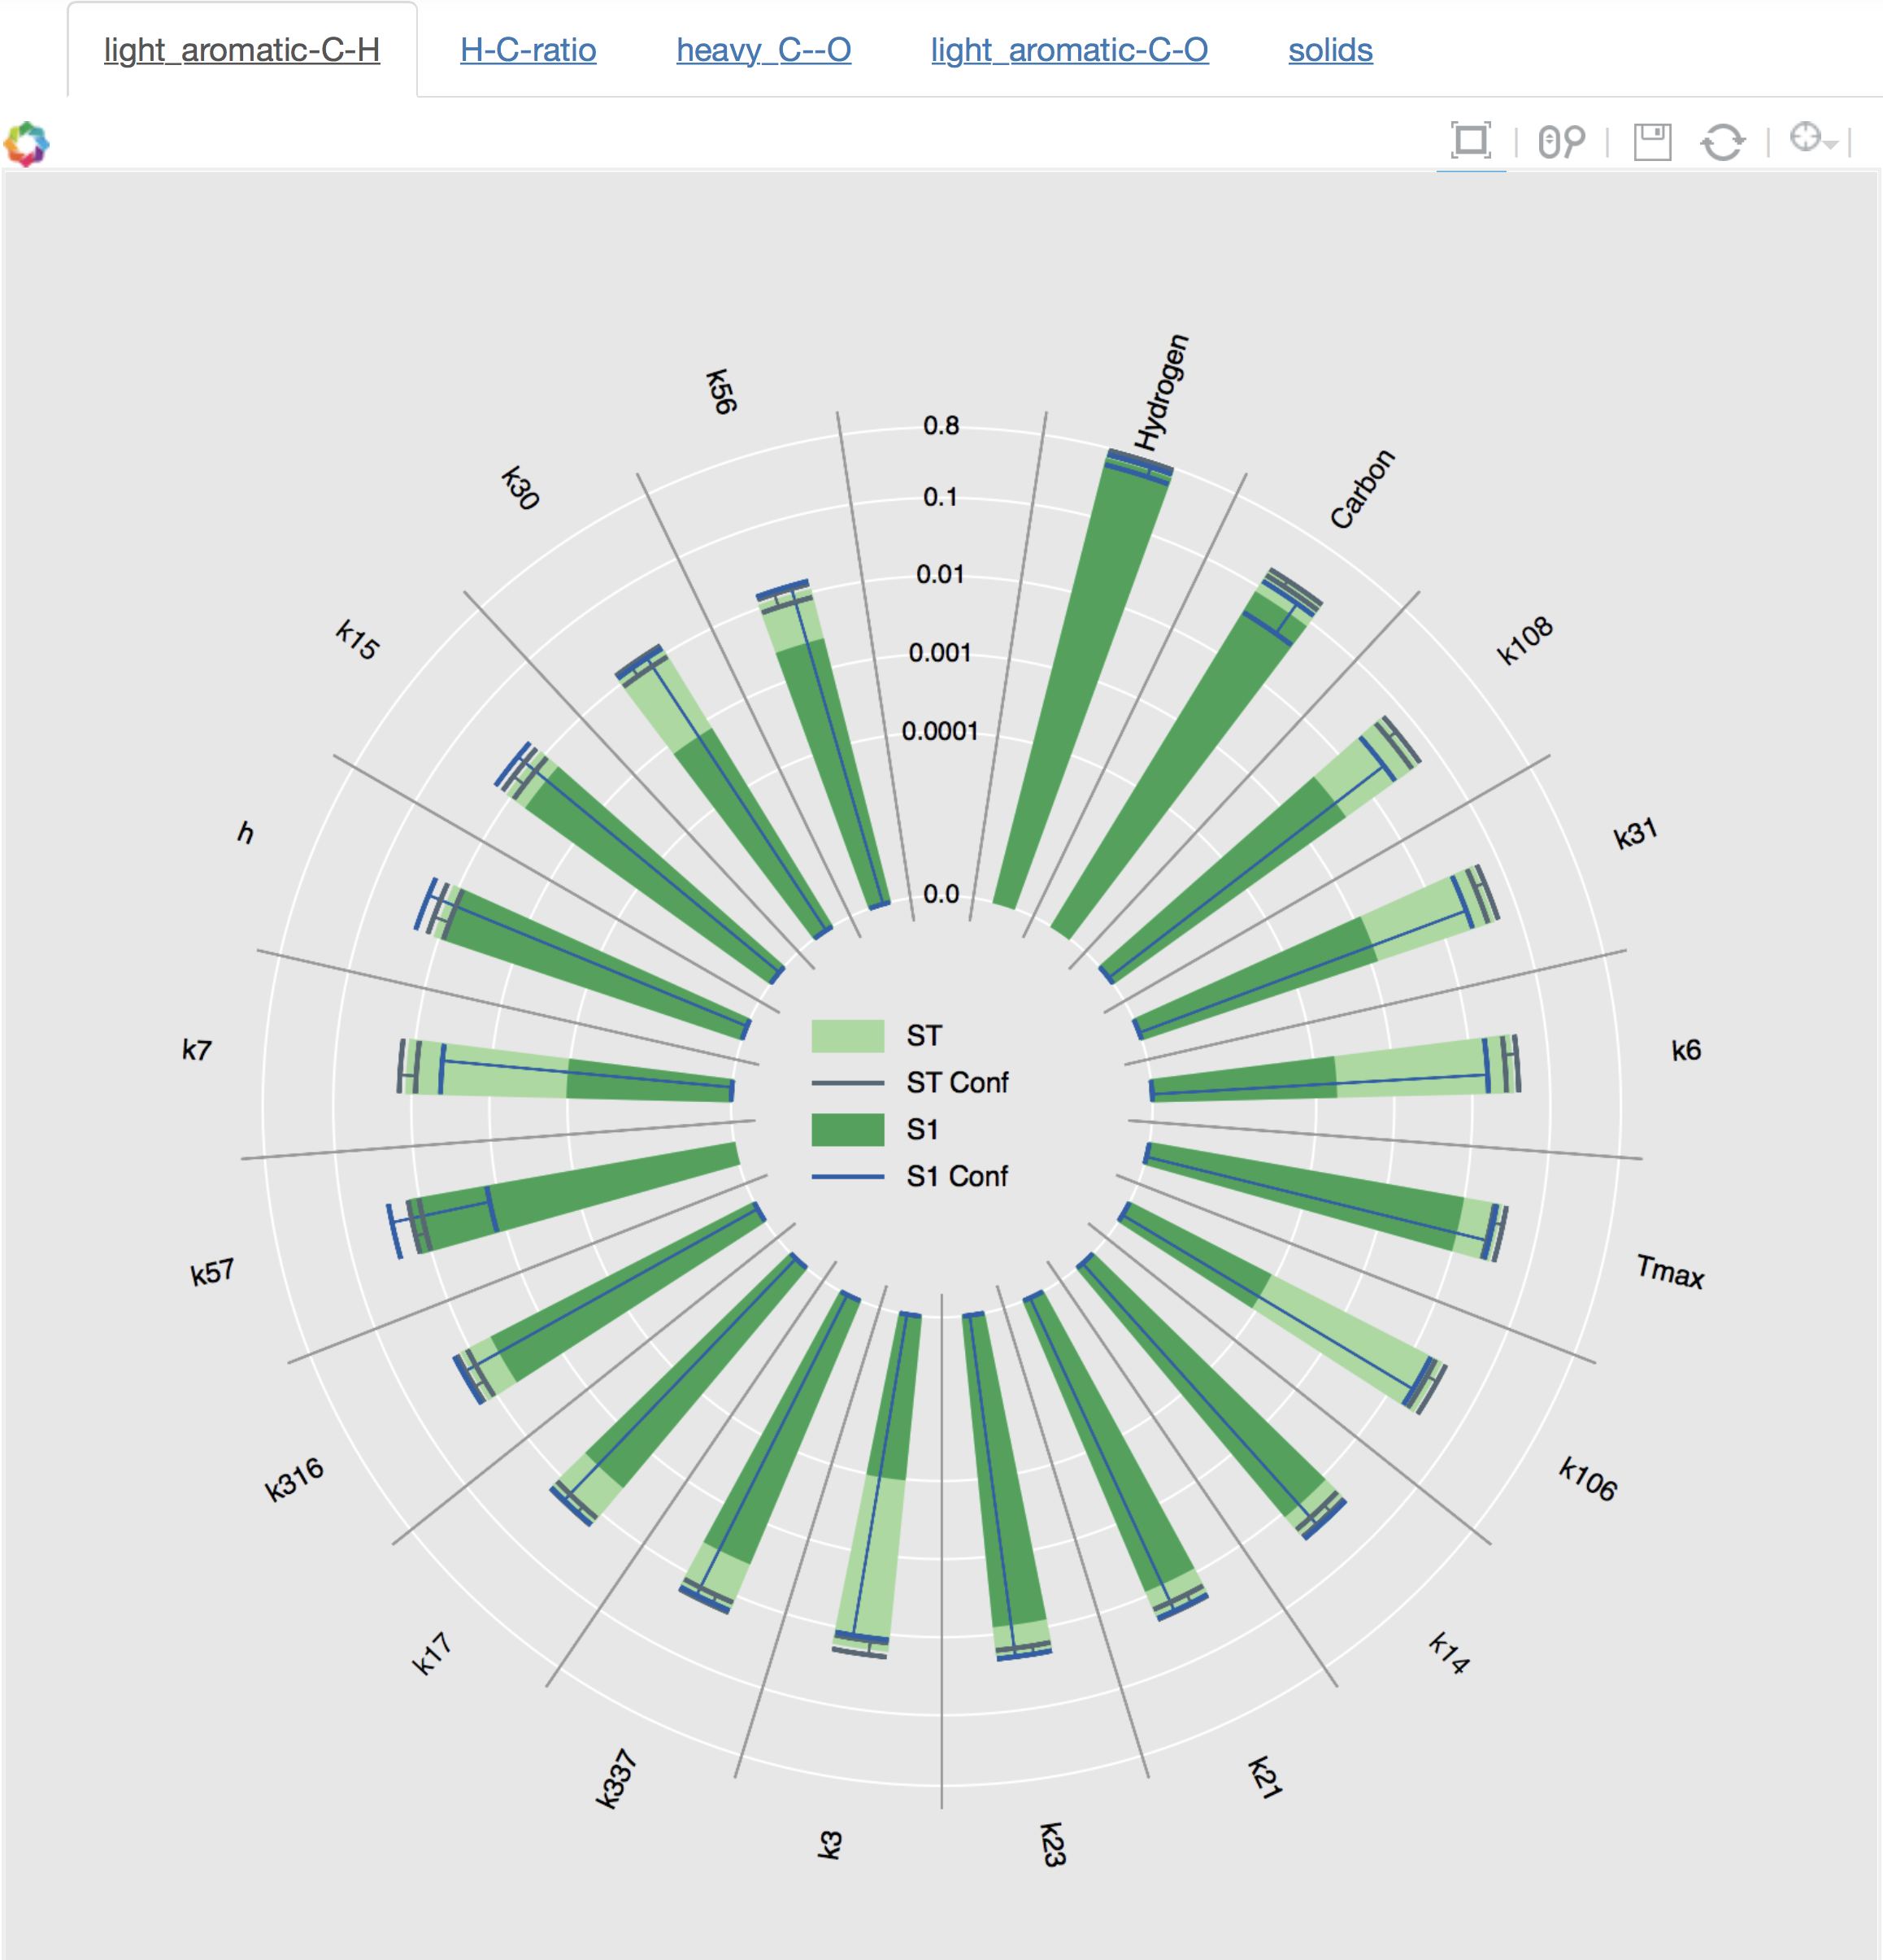The height and width of the screenshot is (1960, 1883).
Task: Activate the Box Zoom tool
Action: pyautogui.click(x=1470, y=141)
